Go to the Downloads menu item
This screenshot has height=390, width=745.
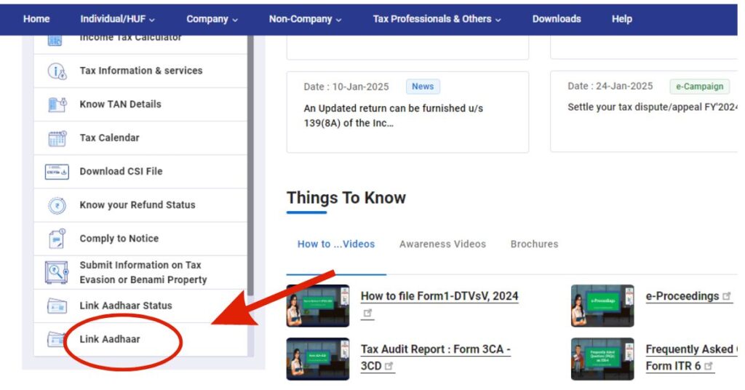(x=557, y=19)
